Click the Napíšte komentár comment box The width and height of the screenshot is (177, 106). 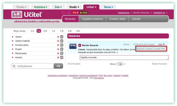124,57
